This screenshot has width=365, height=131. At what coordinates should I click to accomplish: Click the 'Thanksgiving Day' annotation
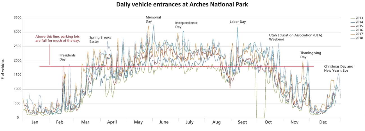pos(311,55)
